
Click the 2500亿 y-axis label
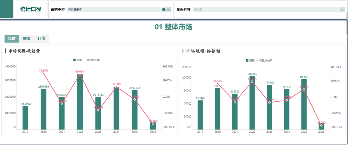[x=187, y=67]
